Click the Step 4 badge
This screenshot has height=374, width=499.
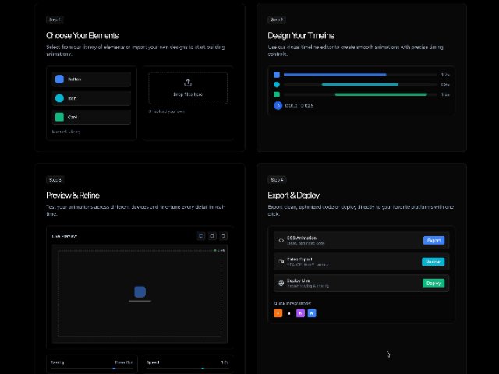(277, 180)
